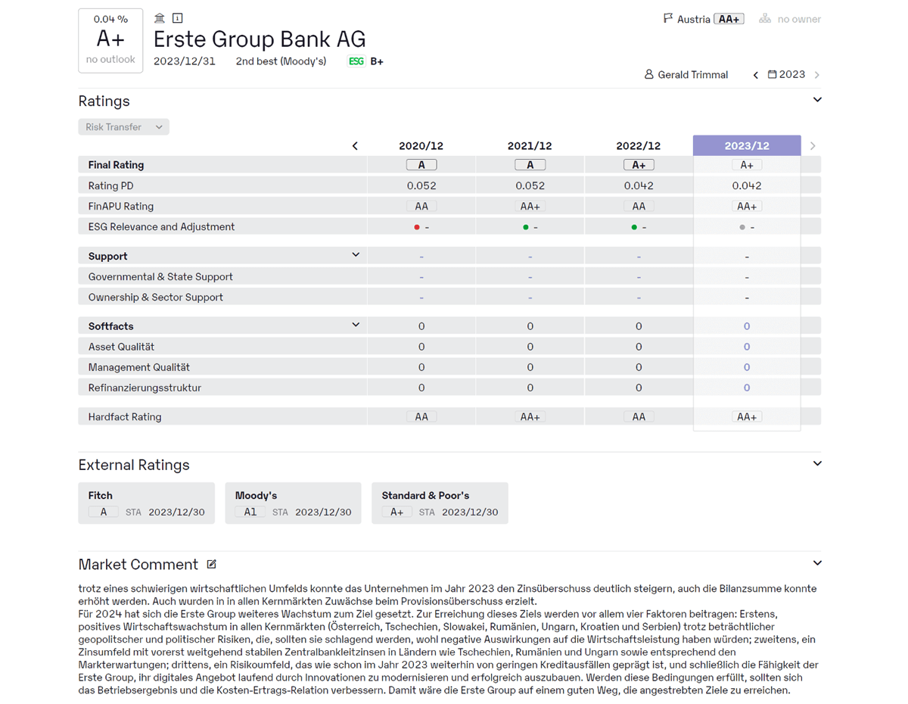The width and height of the screenshot is (908, 704).
Task: Click the Final Rating A+ badge for 2022/12
Action: click(x=639, y=165)
